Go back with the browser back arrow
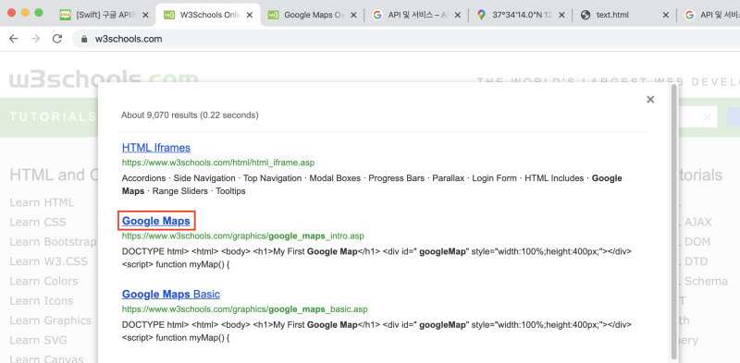 [x=13, y=39]
